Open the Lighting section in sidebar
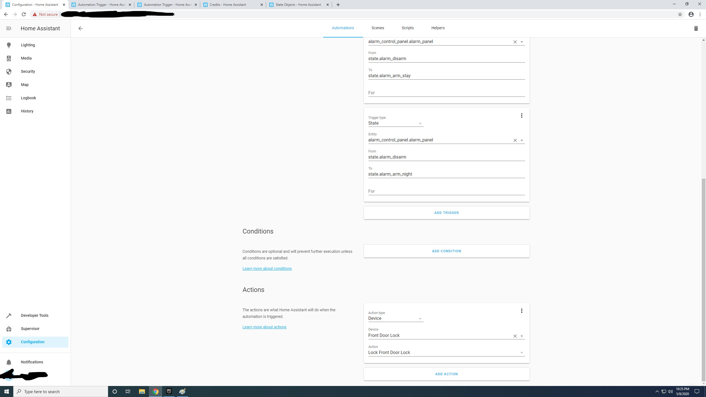 coord(28,45)
